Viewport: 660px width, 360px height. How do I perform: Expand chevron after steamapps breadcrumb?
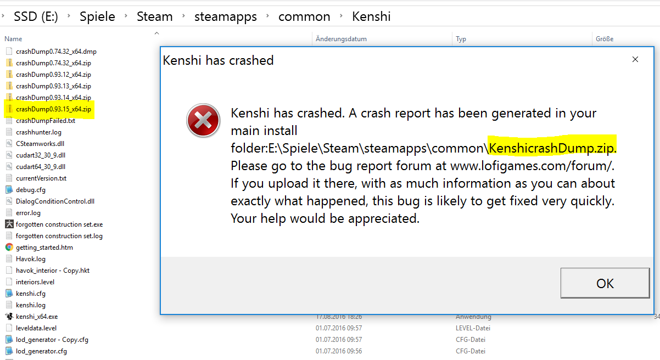click(268, 16)
